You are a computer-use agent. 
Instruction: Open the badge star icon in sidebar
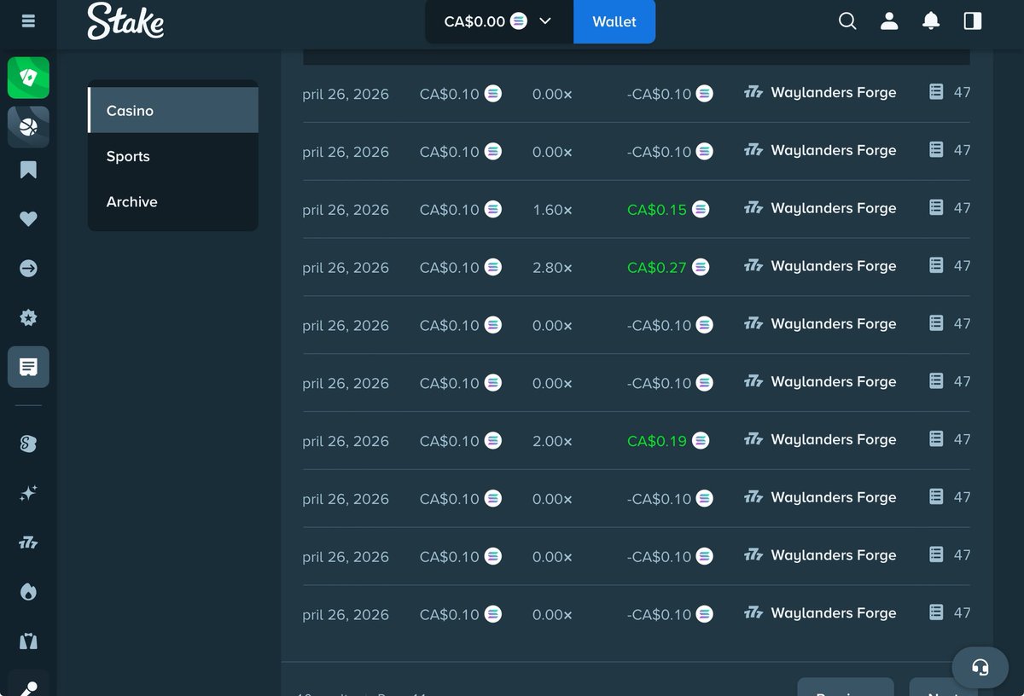pyautogui.click(x=28, y=318)
